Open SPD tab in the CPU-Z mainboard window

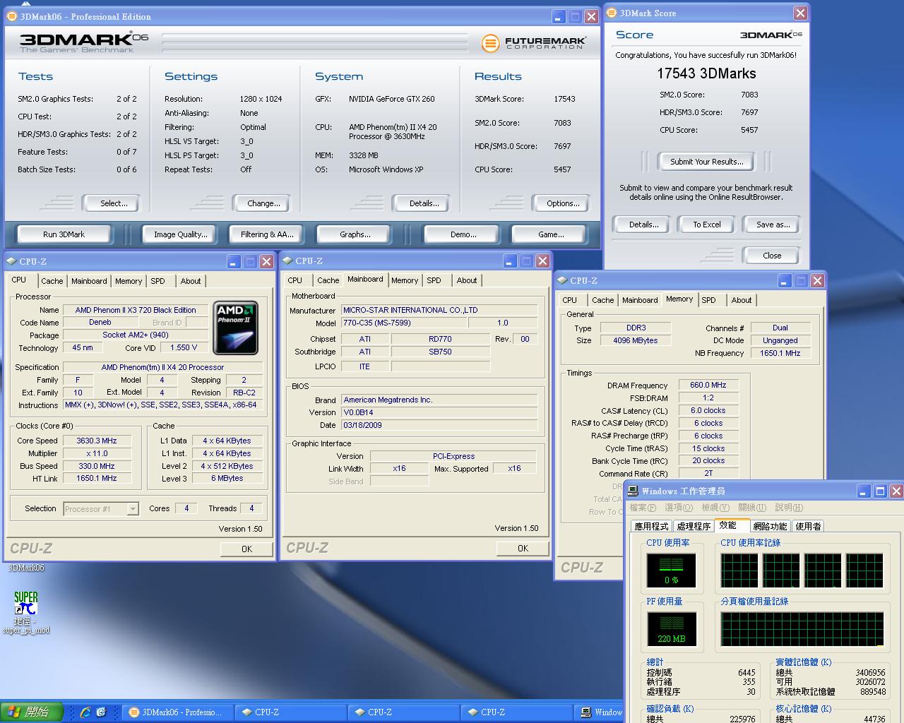point(434,280)
